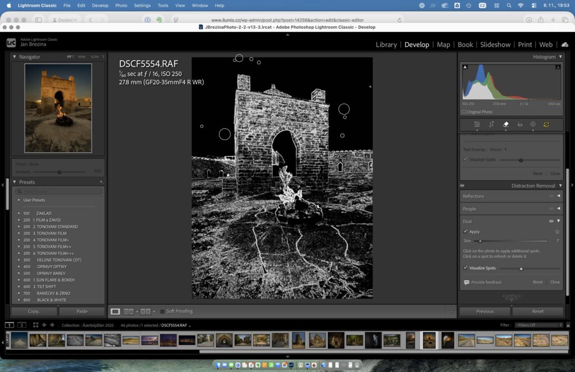Click the Previous button
575x372 pixels.
[x=484, y=311]
